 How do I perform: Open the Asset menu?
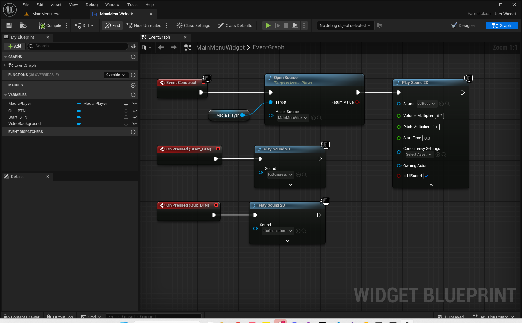click(56, 5)
